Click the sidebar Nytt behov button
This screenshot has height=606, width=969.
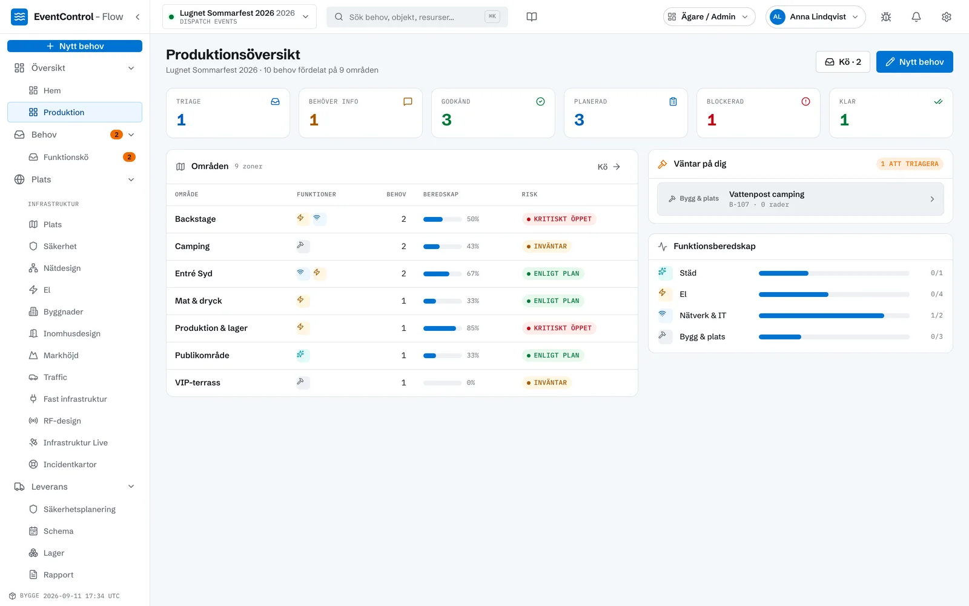74,46
